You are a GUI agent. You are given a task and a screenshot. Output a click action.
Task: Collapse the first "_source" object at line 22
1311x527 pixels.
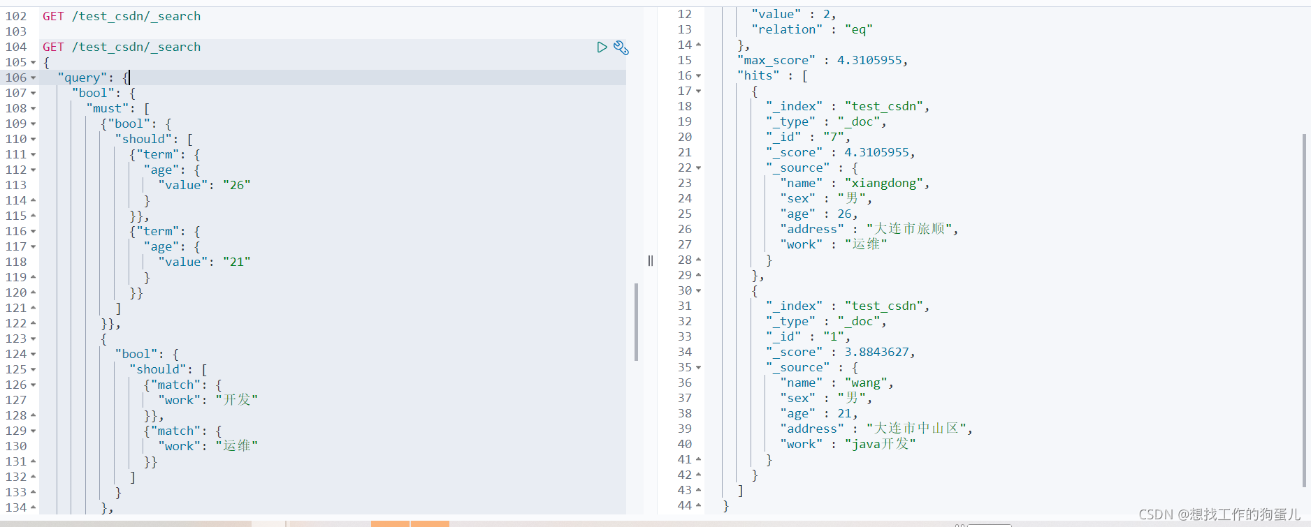[x=698, y=168]
